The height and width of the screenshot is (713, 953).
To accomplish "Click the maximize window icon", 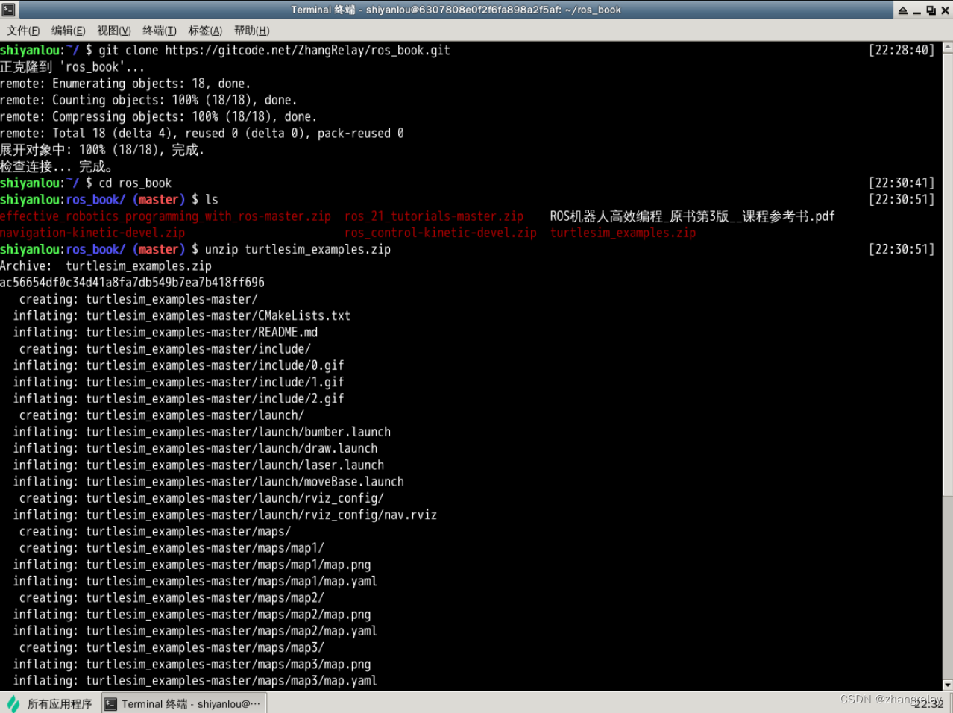I will [x=931, y=10].
